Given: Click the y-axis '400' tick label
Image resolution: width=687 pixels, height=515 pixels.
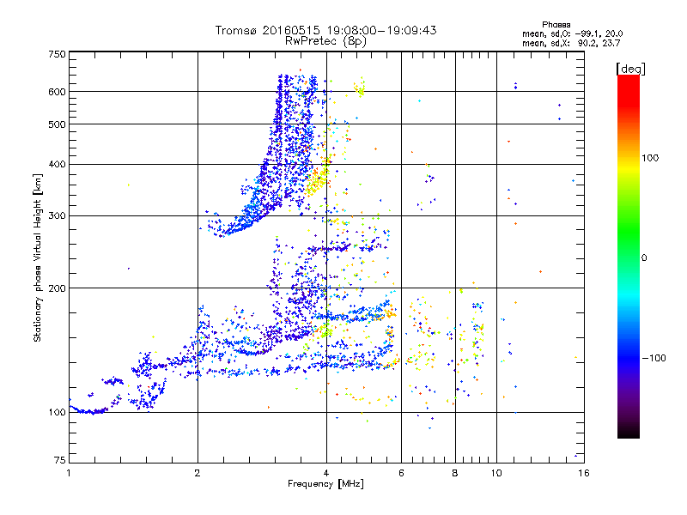Looking at the screenshot, I should pos(57,164).
